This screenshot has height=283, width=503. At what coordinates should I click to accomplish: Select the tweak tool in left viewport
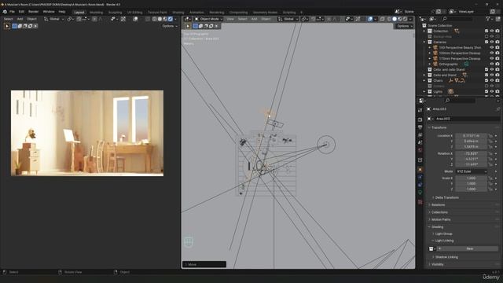[x=7, y=26]
